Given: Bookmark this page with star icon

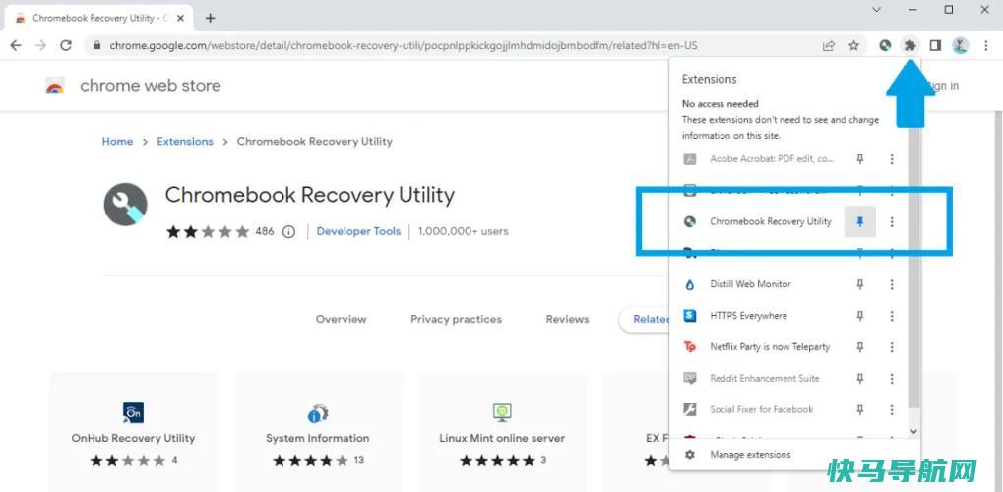Looking at the screenshot, I should tap(853, 45).
